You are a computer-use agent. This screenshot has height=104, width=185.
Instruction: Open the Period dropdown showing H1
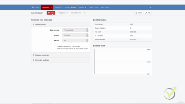click(x=75, y=40)
